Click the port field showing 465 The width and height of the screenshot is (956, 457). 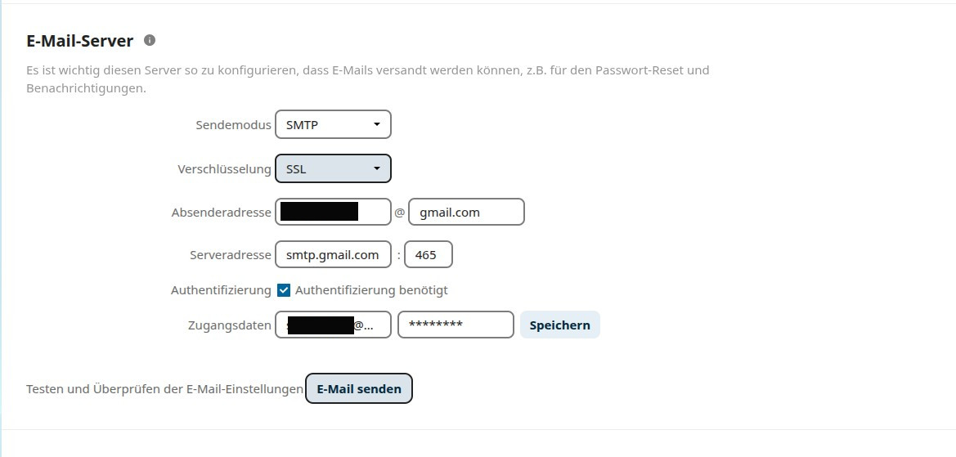pos(428,255)
